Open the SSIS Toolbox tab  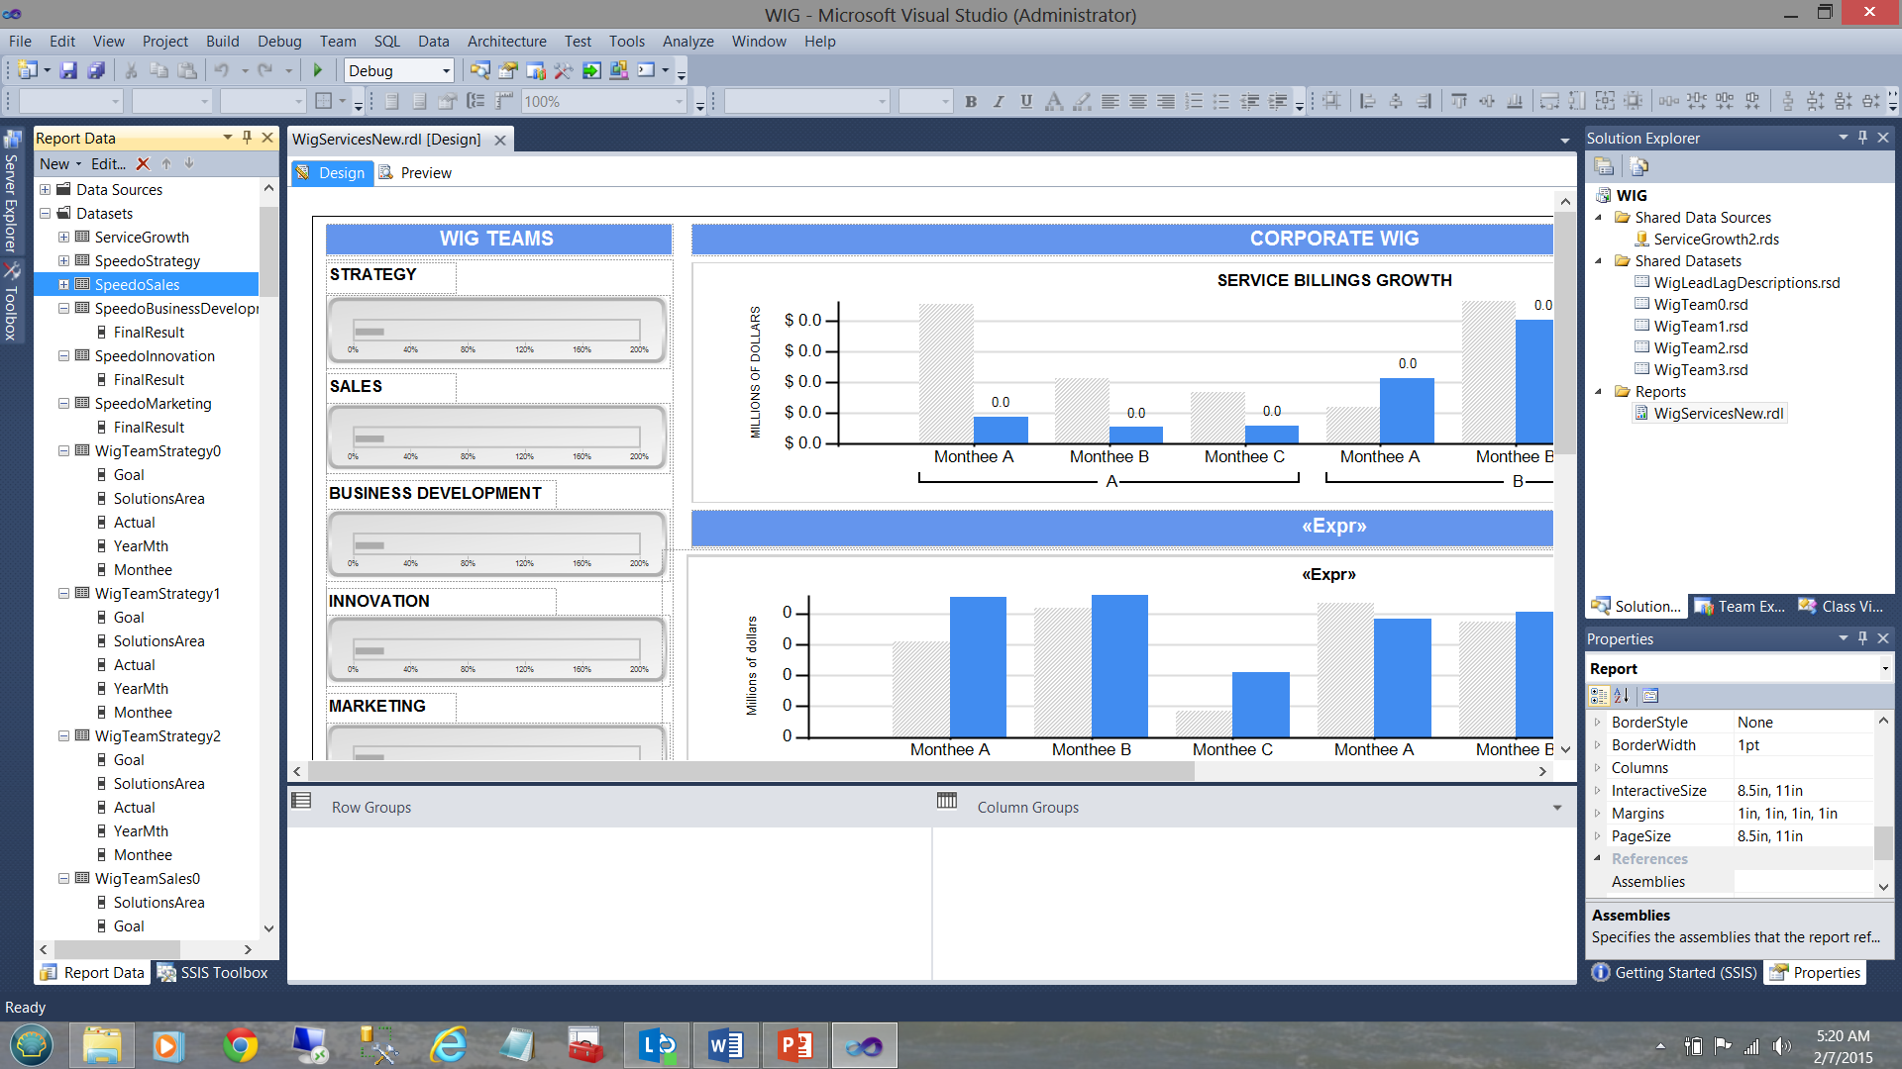pos(214,973)
